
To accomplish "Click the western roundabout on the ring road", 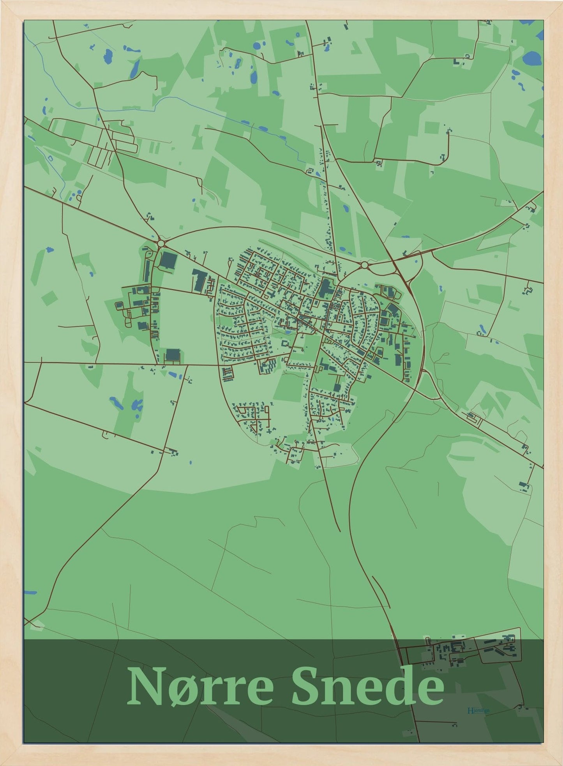I will click(x=161, y=244).
